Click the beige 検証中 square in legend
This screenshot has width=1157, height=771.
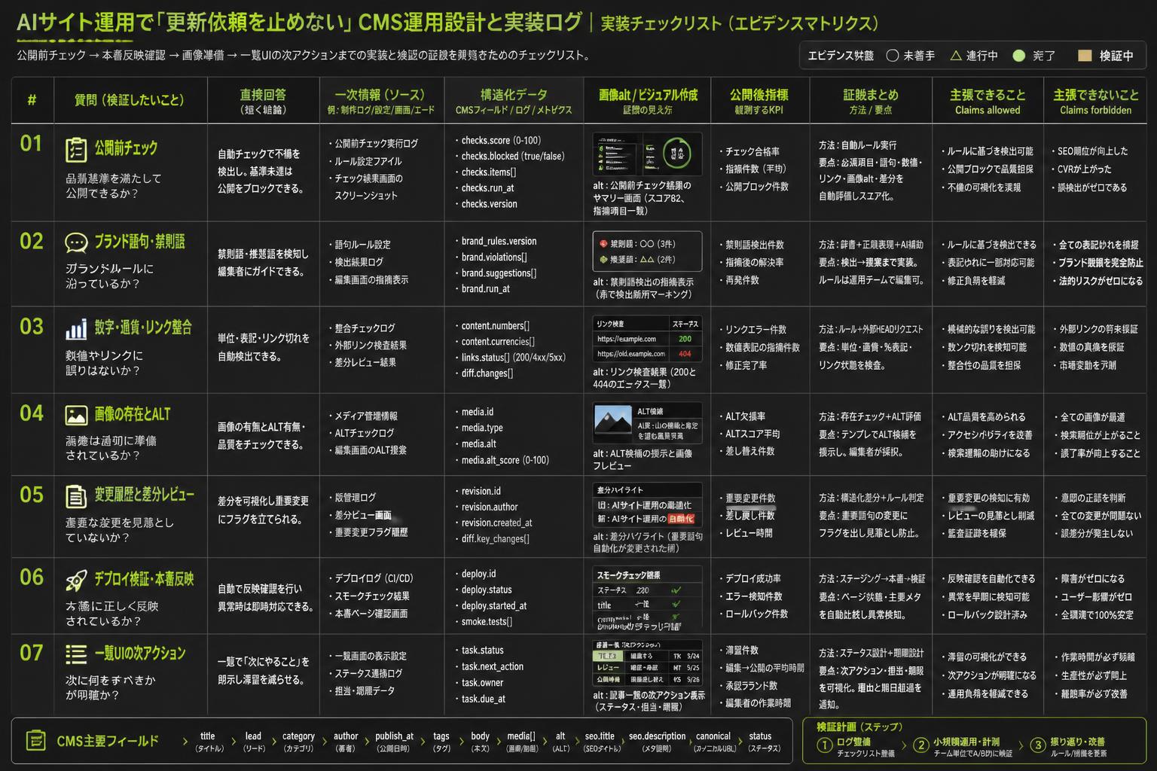(x=1085, y=55)
